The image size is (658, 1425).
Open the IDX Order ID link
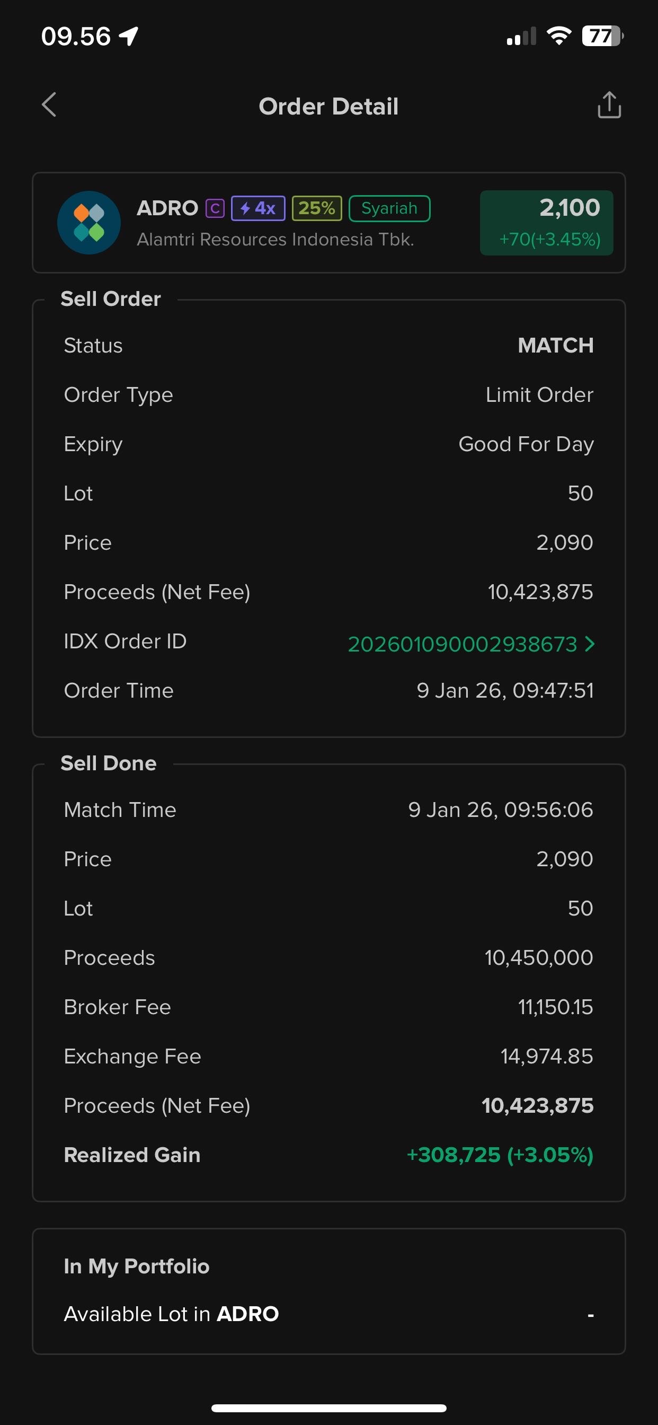463,644
